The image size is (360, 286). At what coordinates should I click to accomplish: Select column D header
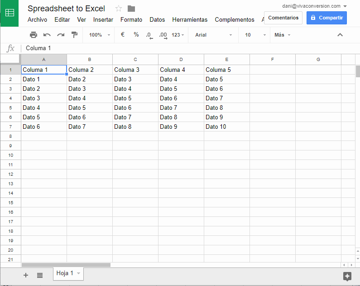(181, 60)
